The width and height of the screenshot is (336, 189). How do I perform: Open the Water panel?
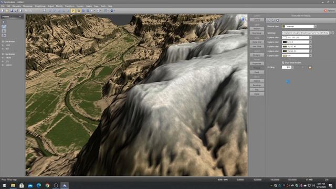pyautogui.click(x=257, y=94)
